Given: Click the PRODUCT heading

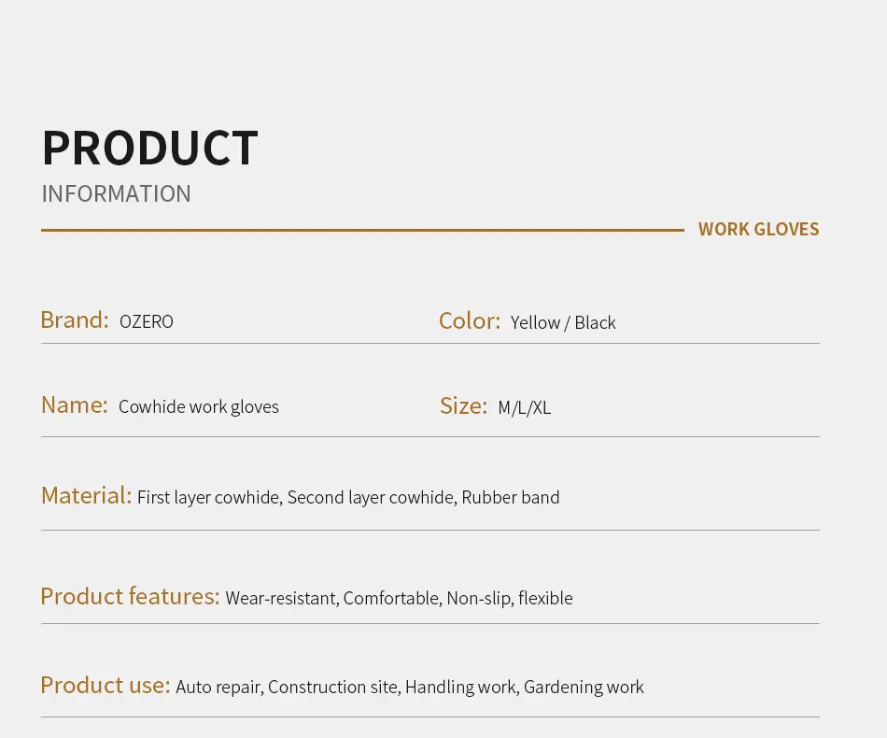Looking at the screenshot, I should point(149,148).
